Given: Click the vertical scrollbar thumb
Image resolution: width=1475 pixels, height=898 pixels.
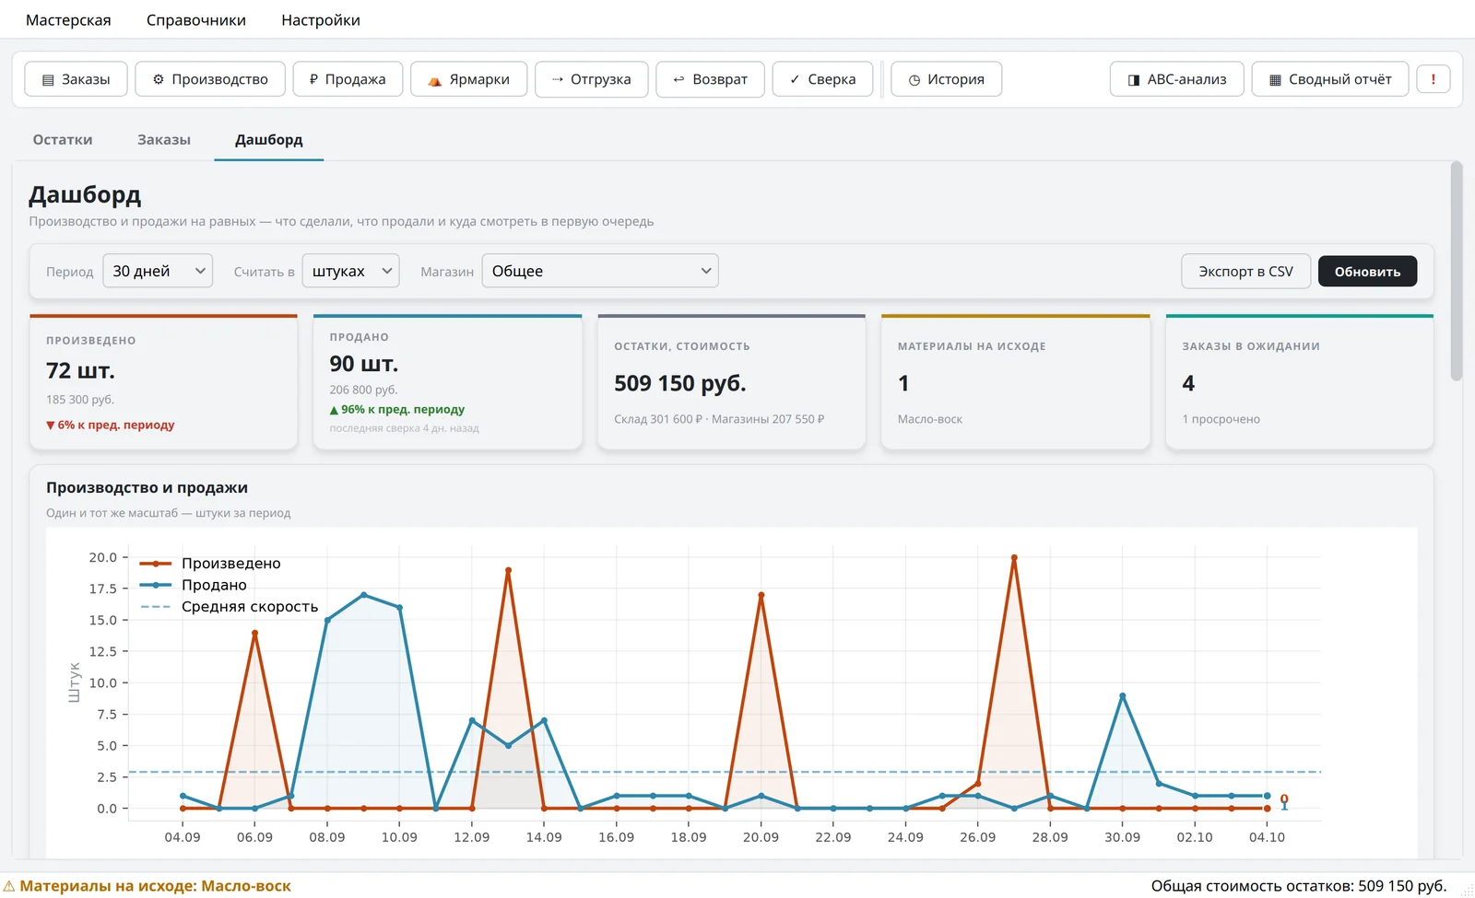Looking at the screenshot, I should coord(1457,271).
